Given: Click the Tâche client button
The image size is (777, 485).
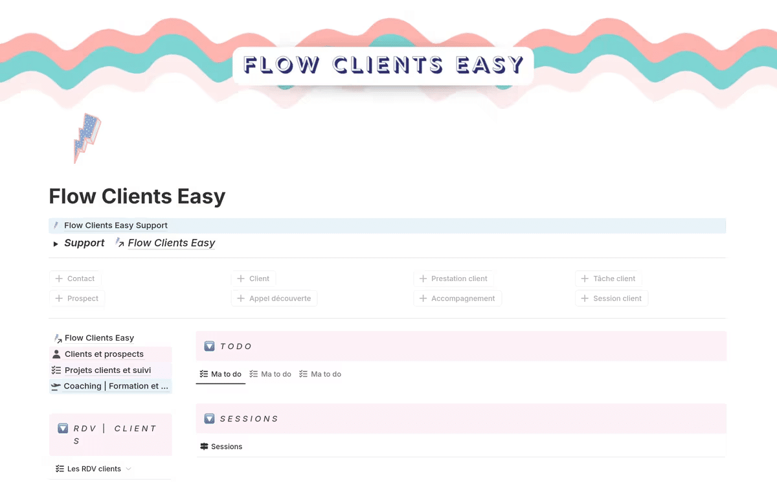Looking at the screenshot, I should tap(608, 278).
